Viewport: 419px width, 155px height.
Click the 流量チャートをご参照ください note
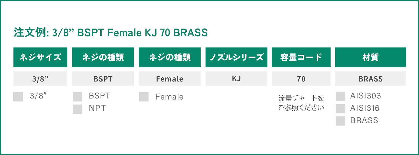click(x=301, y=103)
